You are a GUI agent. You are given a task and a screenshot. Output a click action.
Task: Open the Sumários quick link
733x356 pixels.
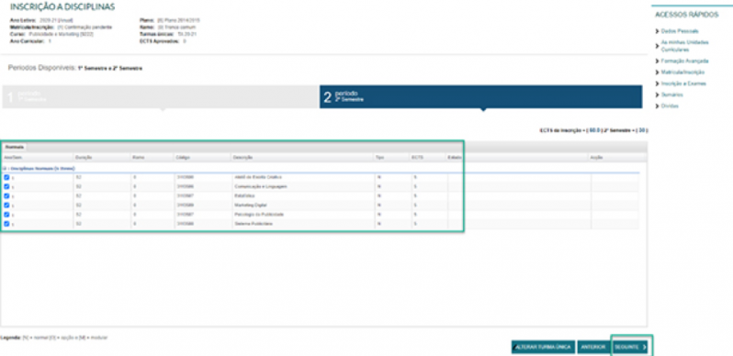[672, 95]
